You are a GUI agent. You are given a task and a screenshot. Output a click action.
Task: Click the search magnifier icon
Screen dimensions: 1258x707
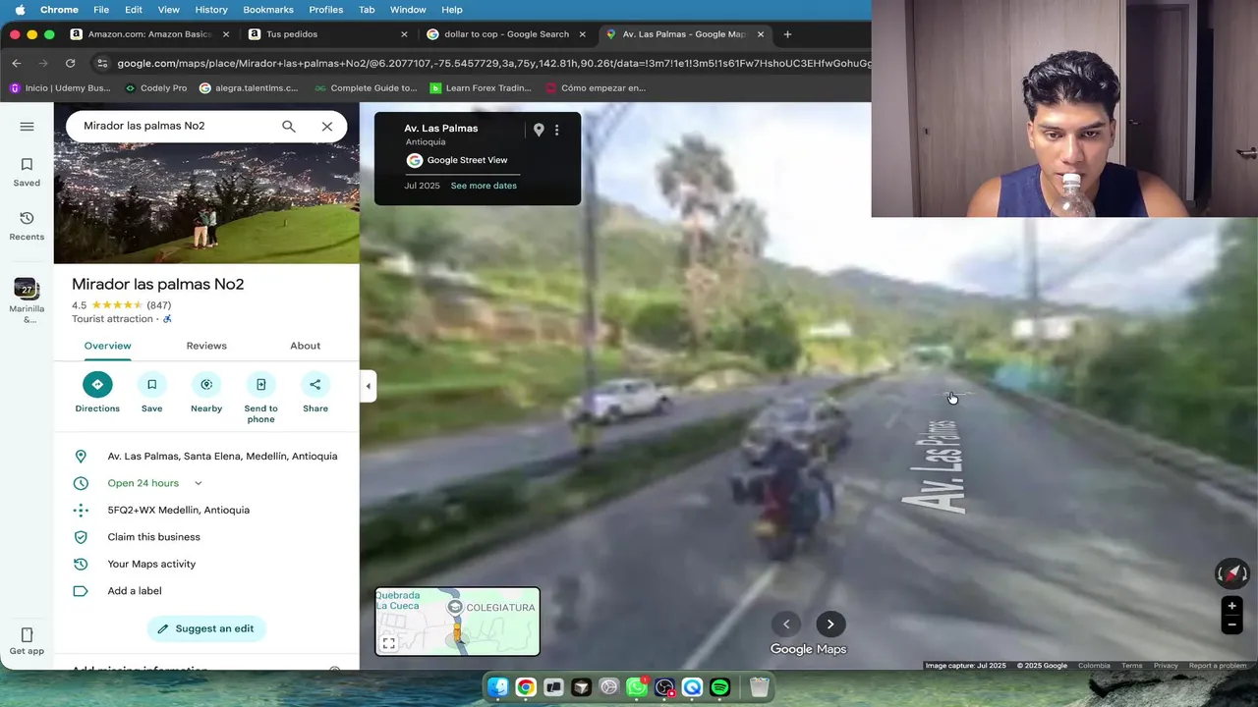[x=288, y=126]
